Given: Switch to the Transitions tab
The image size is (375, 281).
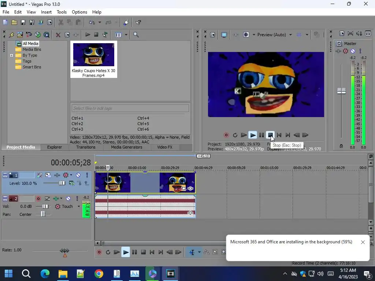Looking at the screenshot, I should (86, 147).
